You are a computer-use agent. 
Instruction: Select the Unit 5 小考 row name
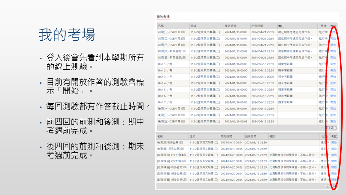165,90
